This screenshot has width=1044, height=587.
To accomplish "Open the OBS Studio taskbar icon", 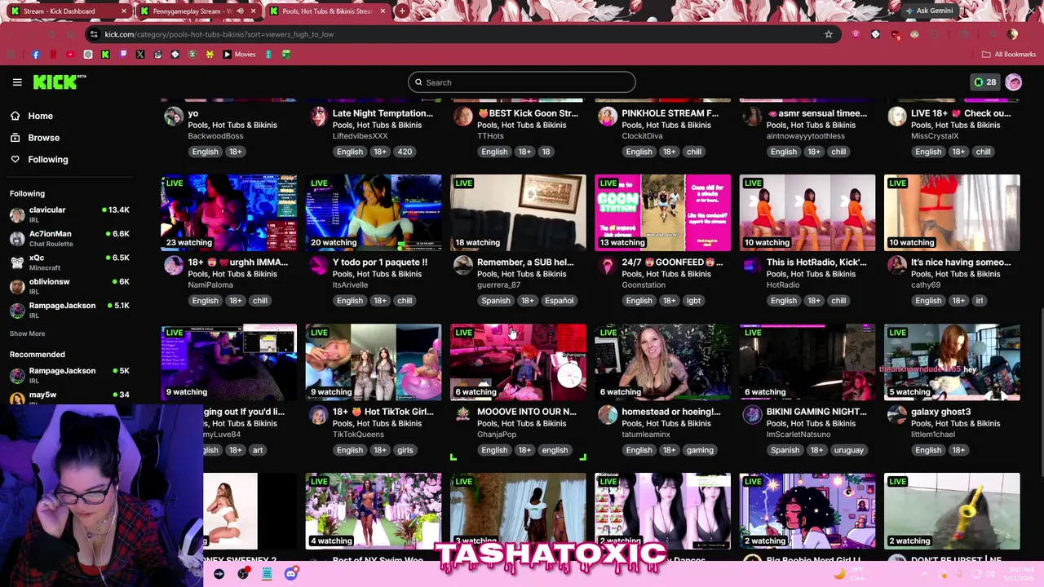I will coord(243,574).
